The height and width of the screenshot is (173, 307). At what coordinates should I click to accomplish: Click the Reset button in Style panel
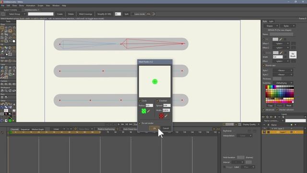coord(289,106)
